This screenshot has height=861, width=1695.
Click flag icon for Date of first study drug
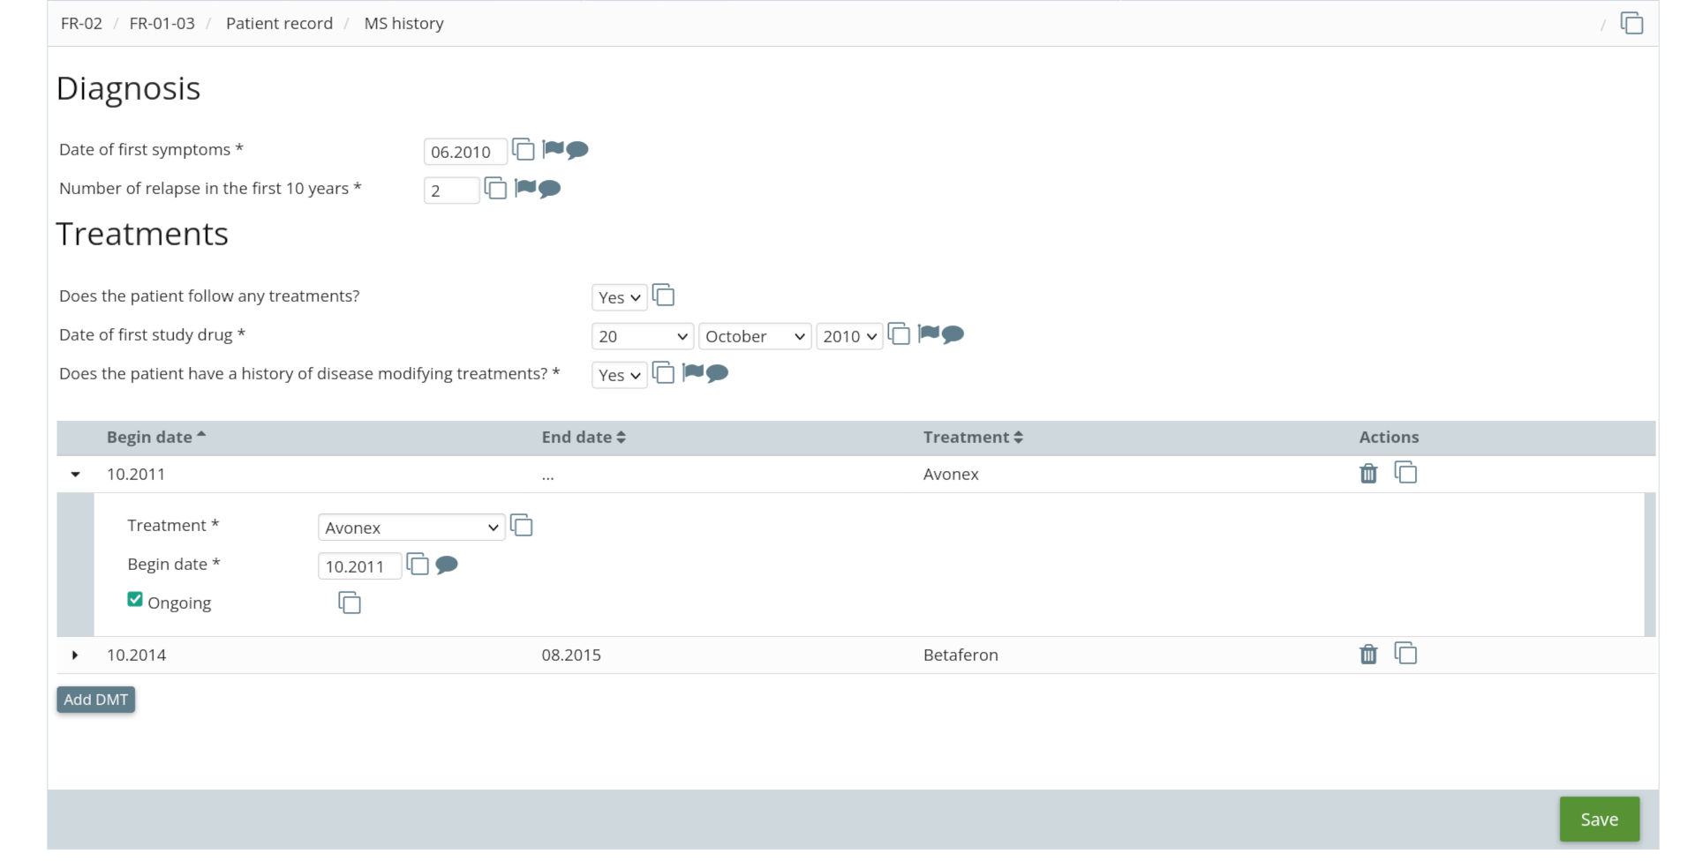coord(928,333)
